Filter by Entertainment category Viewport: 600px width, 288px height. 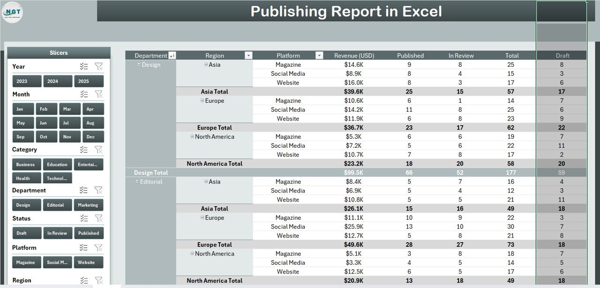[89, 165]
